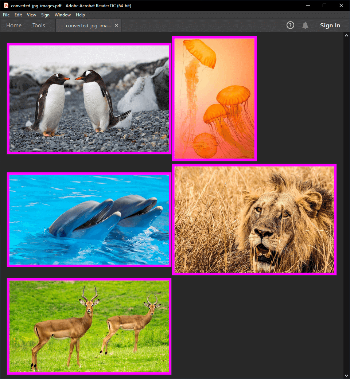Click the Help question mark icon
This screenshot has height=379, width=350.
(290, 25)
